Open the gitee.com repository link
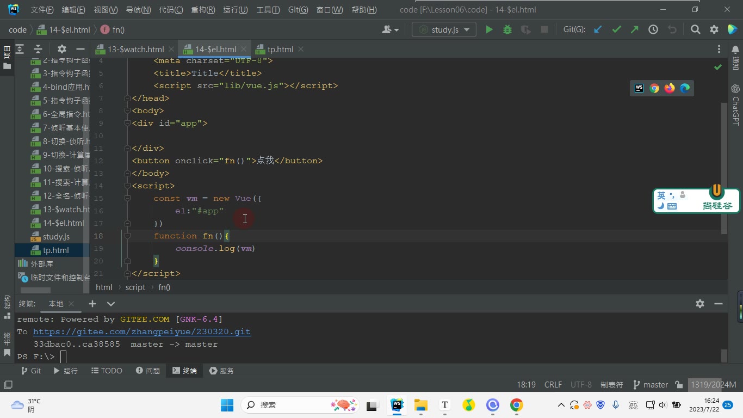The height and width of the screenshot is (418, 743). (141, 331)
